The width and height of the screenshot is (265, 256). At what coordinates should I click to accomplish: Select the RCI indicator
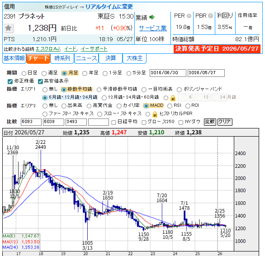[x=188, y=106]
